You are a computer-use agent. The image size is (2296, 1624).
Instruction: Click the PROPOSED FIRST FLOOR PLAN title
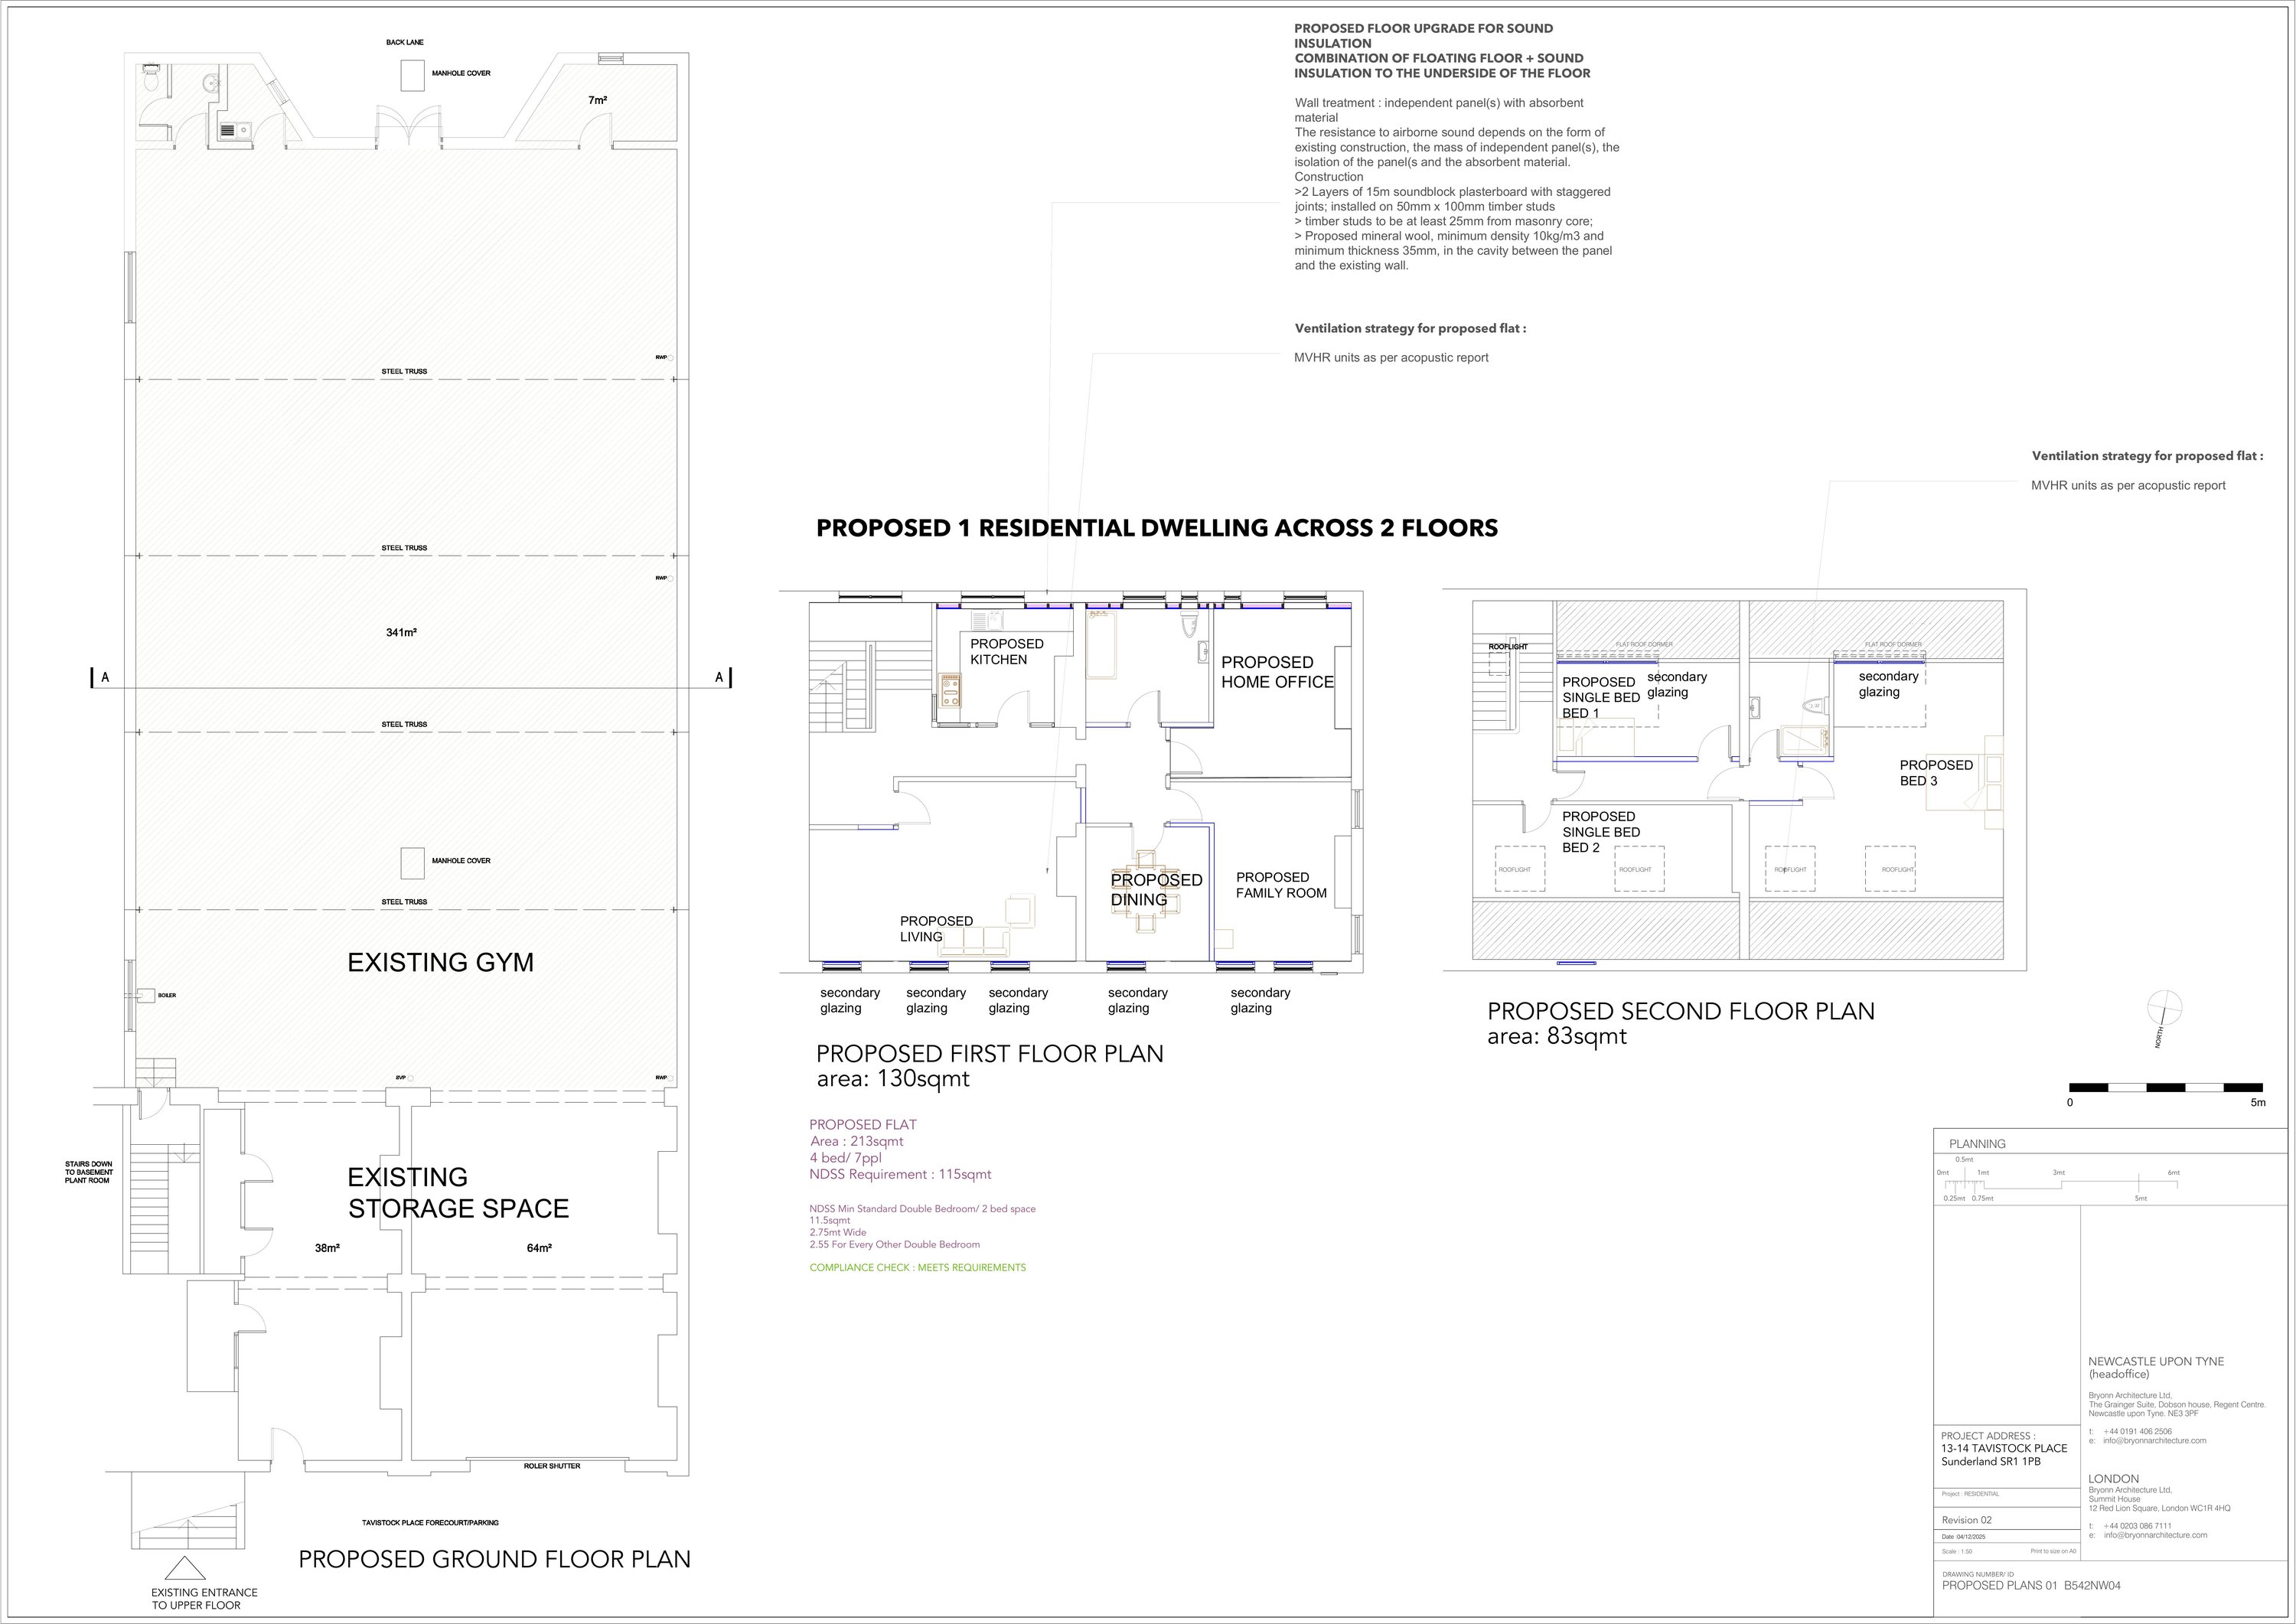pos(989,1053)
